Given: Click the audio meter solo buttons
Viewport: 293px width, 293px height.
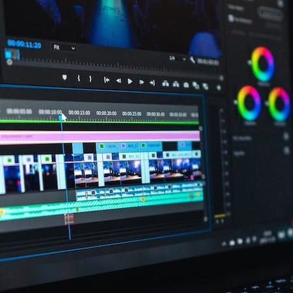Looking at the screenshot, I should click(x=220, y=221).
